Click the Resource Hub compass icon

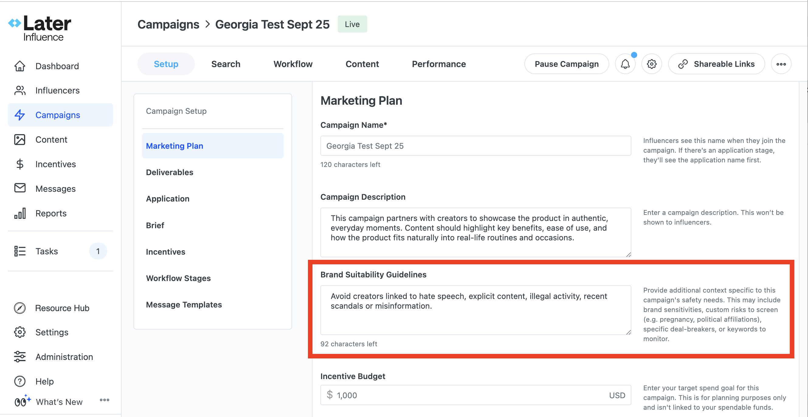(x=20, y=308)
